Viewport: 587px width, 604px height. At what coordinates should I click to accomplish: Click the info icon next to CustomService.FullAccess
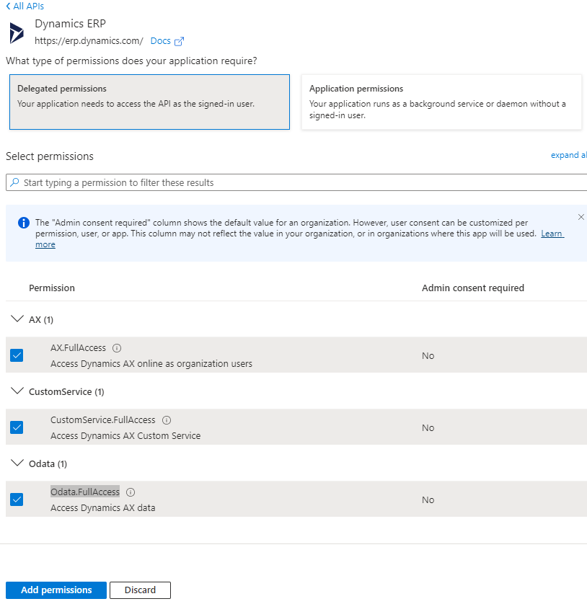(166, 420)
